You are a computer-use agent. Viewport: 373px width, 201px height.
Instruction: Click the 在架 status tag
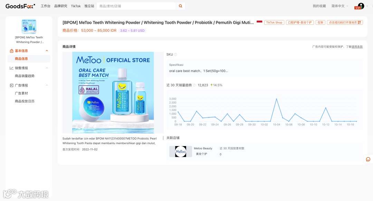tap(321, 22)
